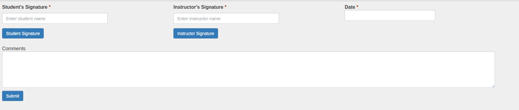Click inside the Comments text area
This screenshot has width=519, height=110.
pos(248,69)
